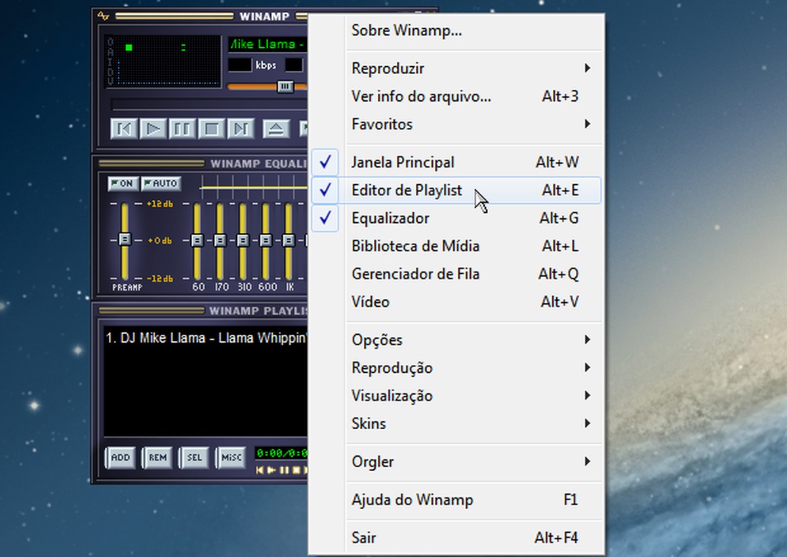Select Biblioteca de Mídia from the menu
Viewport: 787px width, 557px height.
416,246
